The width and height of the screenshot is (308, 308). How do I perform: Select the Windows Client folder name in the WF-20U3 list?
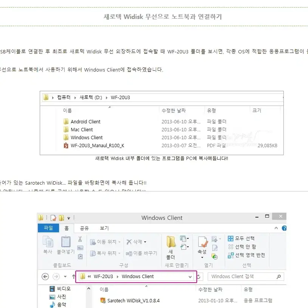tap(87, 137)
